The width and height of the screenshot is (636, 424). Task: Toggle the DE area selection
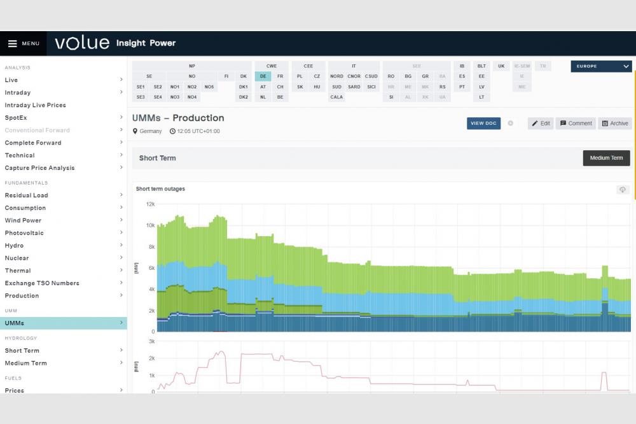[263, 76]
